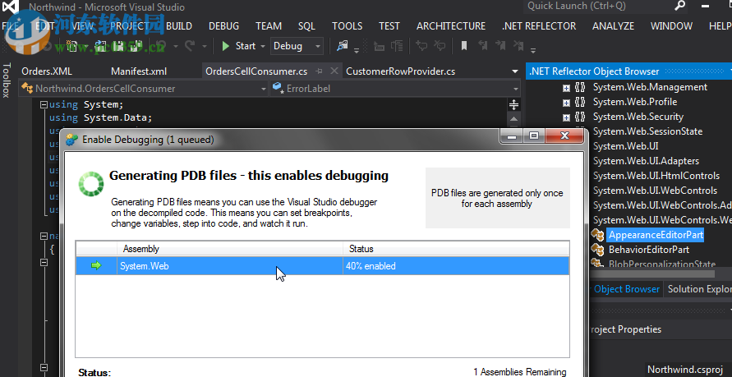The width and height of the screenshot is (732, 377).
Task: Click the Quick Launch search magnifier icon
Action: pyautogui.click(x=679, y=6)
